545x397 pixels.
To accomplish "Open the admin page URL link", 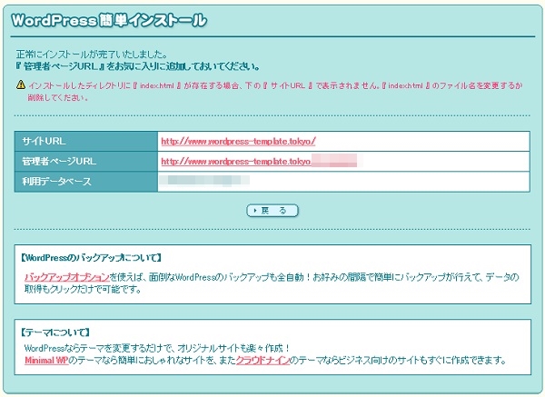I will [x=259, y=162].
